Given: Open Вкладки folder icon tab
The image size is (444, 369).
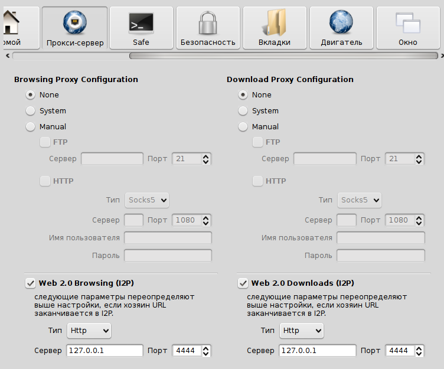Looking at the screenshot, I should (275, 28).
